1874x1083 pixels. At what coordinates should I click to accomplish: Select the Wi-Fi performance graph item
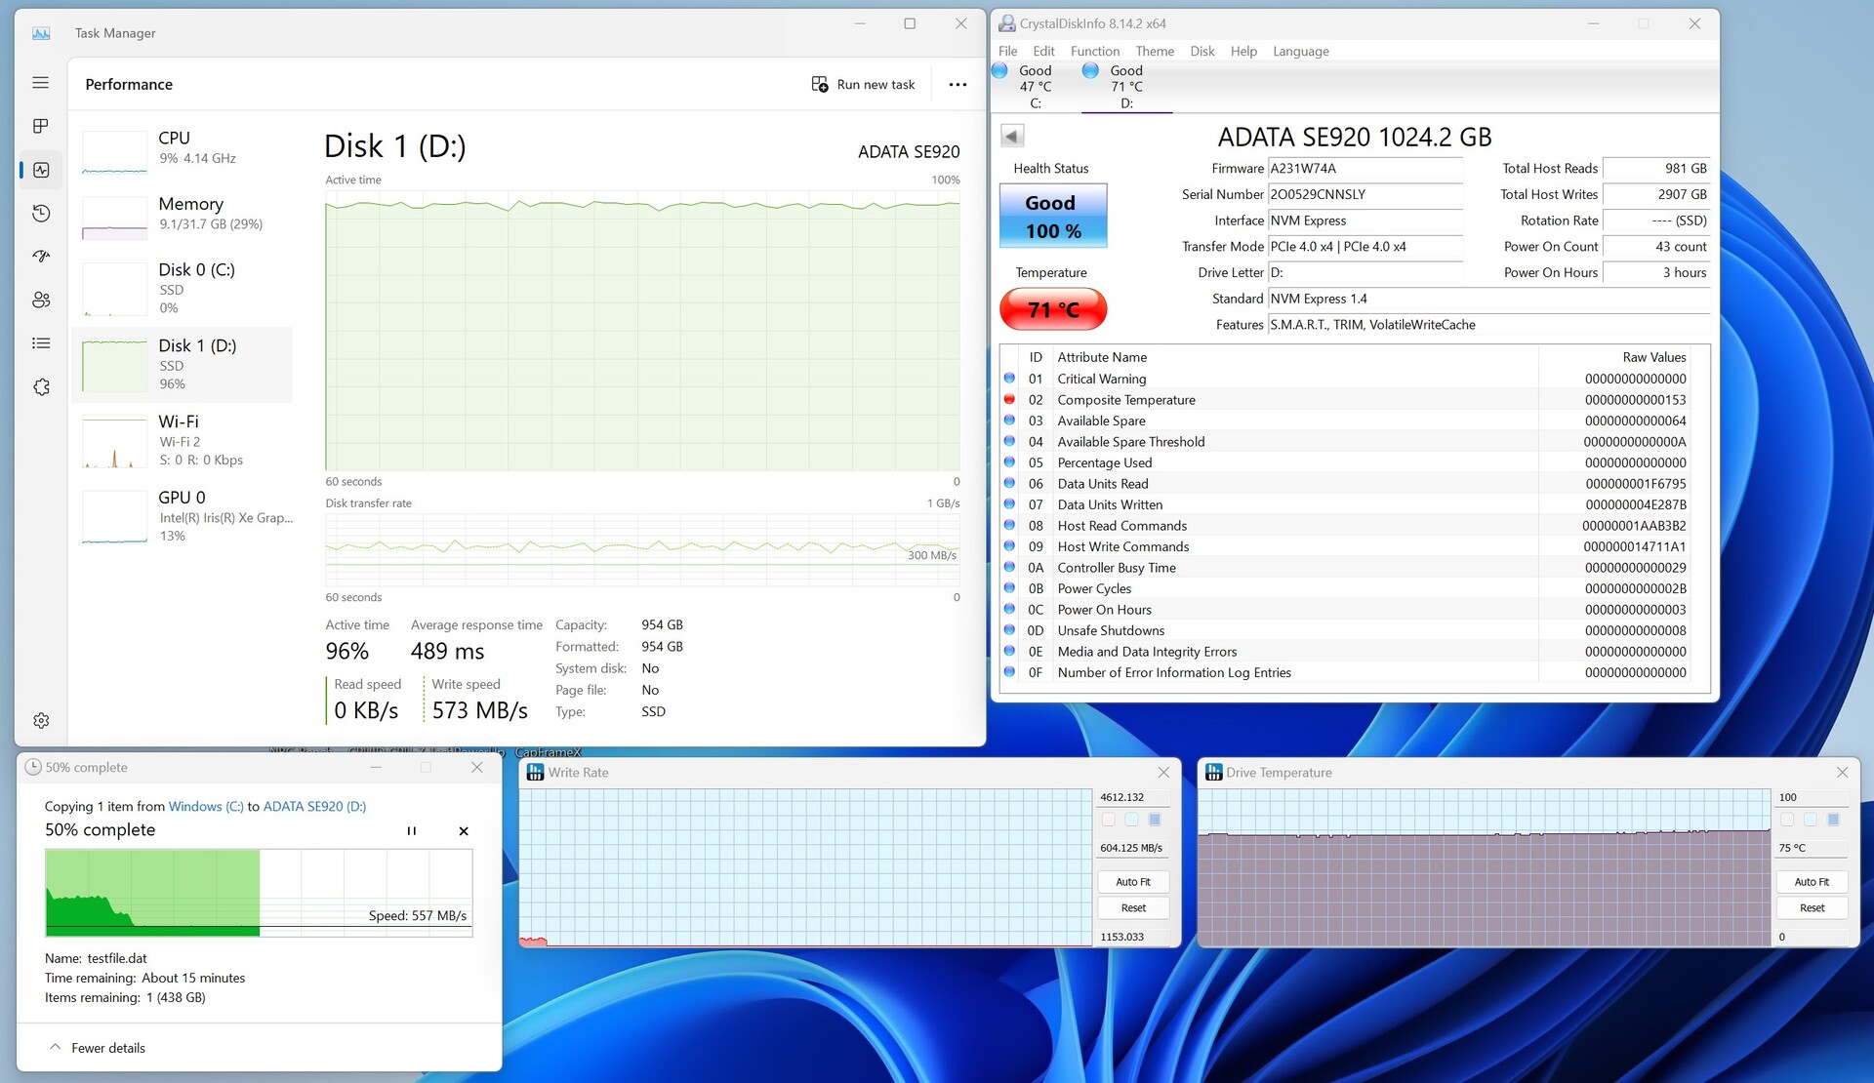183,440
